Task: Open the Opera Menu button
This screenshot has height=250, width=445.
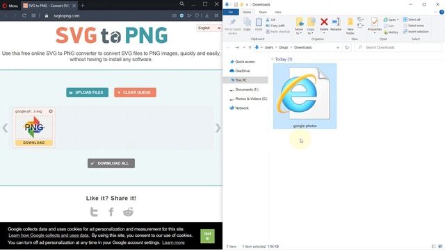Action: pos(10,6)
